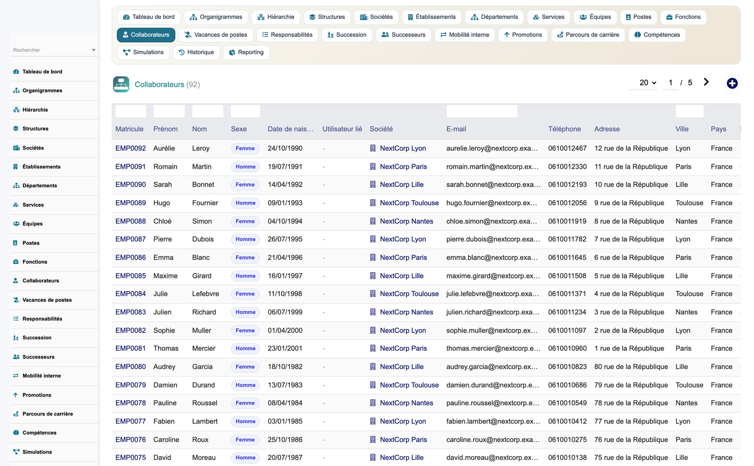Go to next page with chevron arrow
The height and width of the screenshot is (466, 754).
706,82
